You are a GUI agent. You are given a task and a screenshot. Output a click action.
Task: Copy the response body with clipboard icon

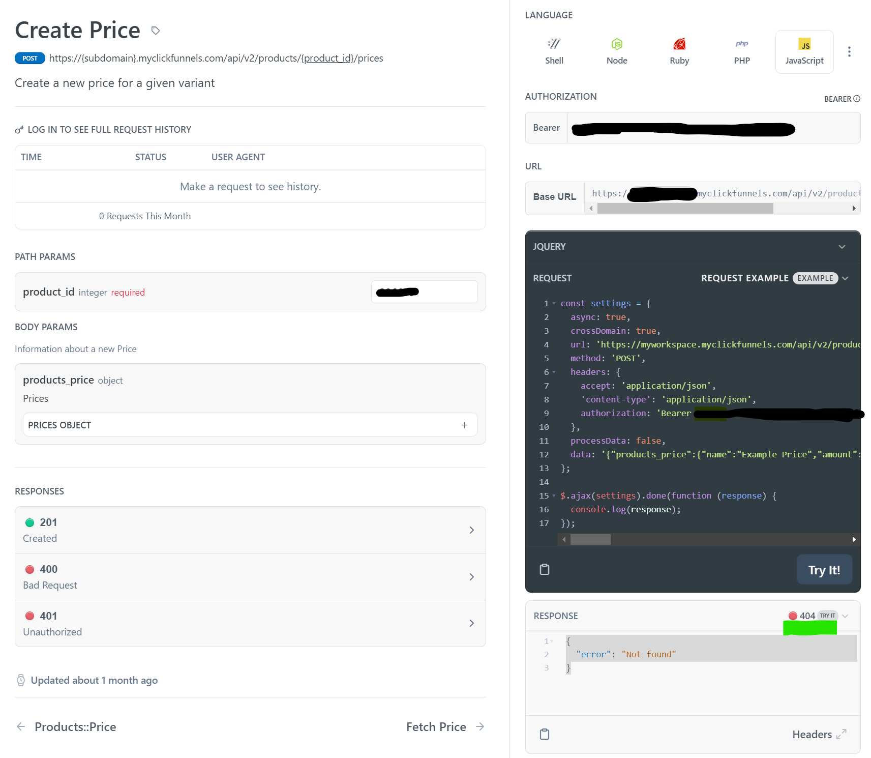(x=545, y=734)
